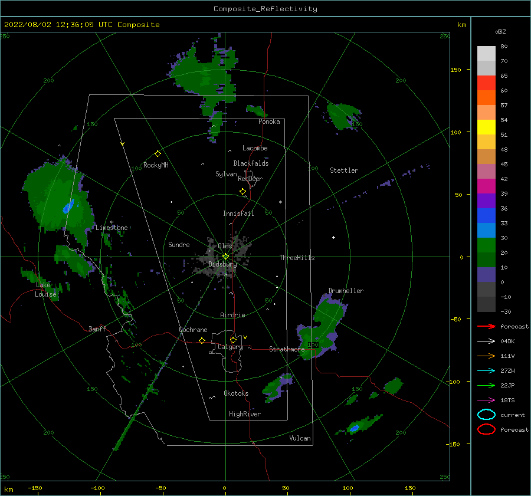Click the orange 111V arrow legend

[486, 356]
